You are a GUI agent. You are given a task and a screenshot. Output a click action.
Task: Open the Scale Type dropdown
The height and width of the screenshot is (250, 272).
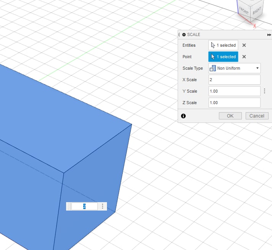pos(234,68)
